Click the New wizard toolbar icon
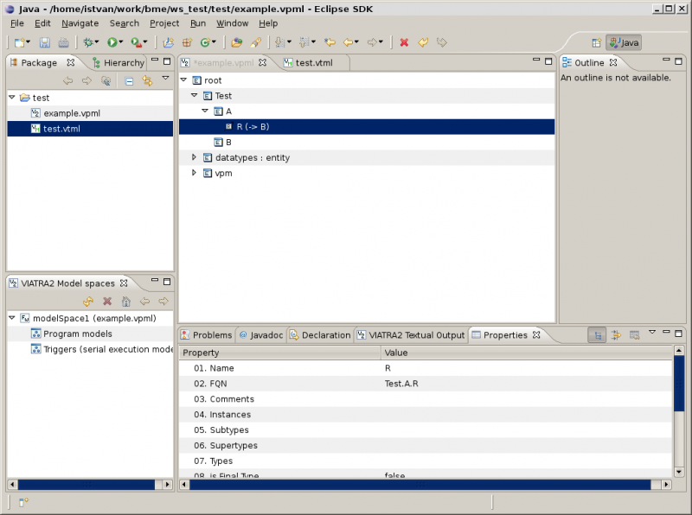 coord(19,42)
